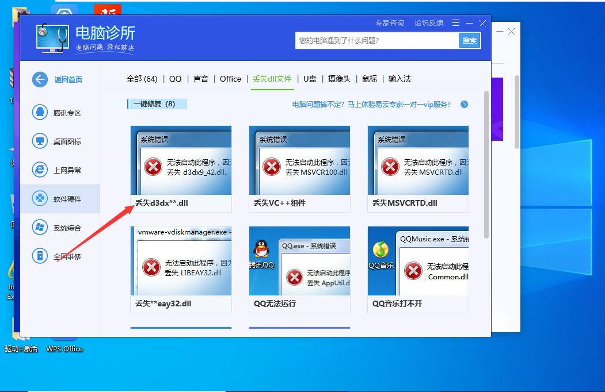Viewport: 605px width, 392px height.
Task: Click the 搜索 search button
Action: pos(470,40)
